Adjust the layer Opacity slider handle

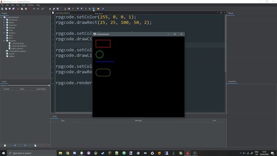pyautogui.click(x=49, y=86)
